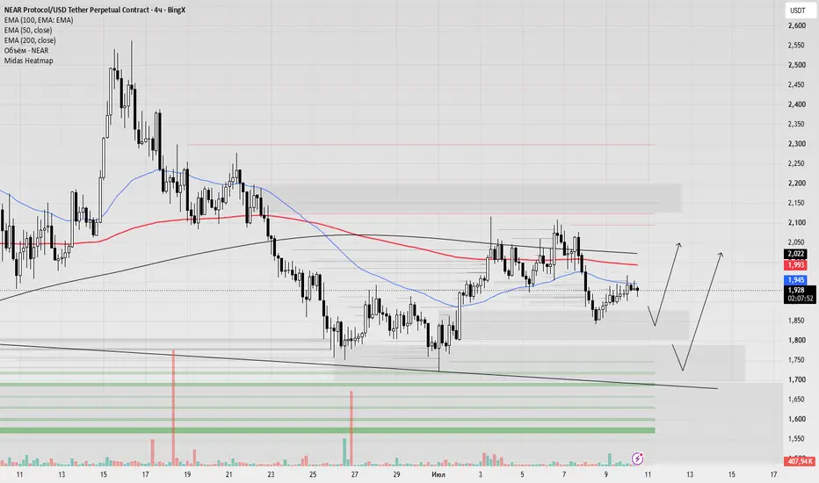The width and height of the screenshot is (819, 483).
Task: Click the 1,700 price scale value
Action: pos(796,379)
